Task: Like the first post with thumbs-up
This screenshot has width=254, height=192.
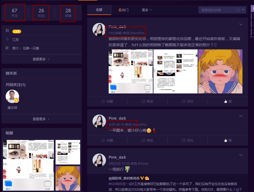Action: [x=226, y=101]
